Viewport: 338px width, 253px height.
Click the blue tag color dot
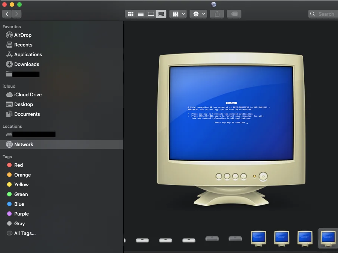pos(9,204)
